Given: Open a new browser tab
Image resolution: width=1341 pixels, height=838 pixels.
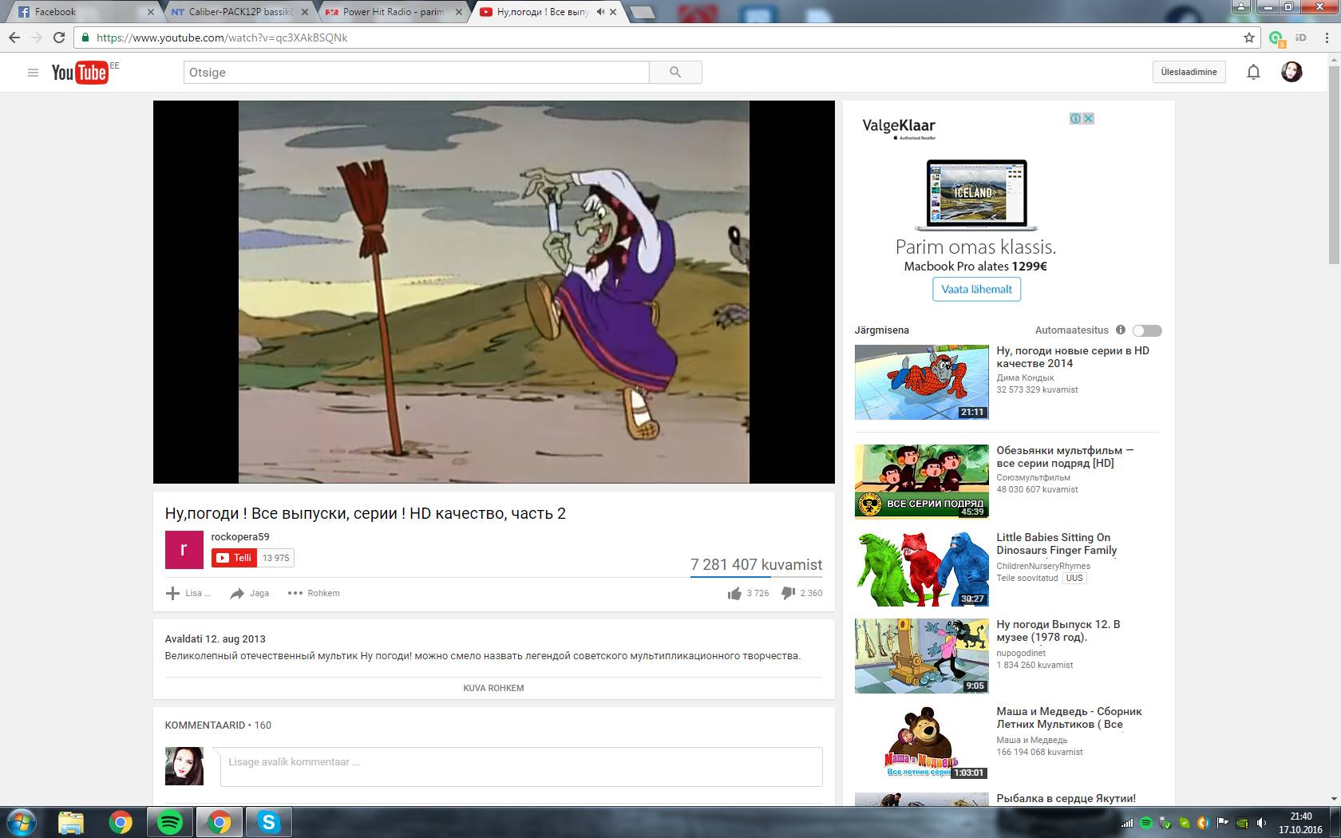Looking at the screenshot, I should click(643, 13).
